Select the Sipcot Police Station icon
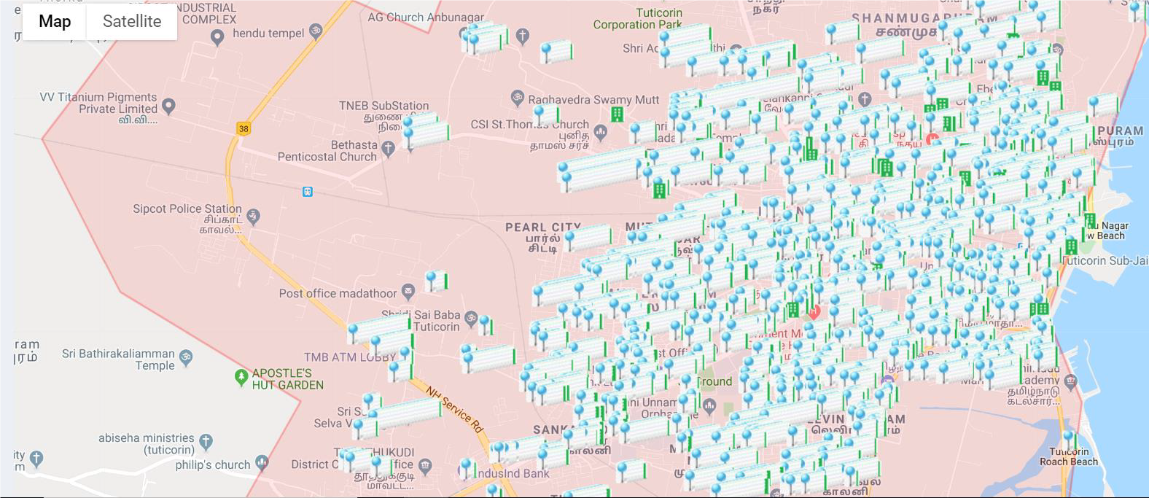Screen dimensions: 1149x498 coord(253,216)
